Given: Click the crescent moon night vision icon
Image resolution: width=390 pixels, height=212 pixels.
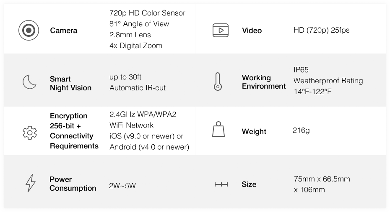Looking at the screenshot, I should [29, 82].
